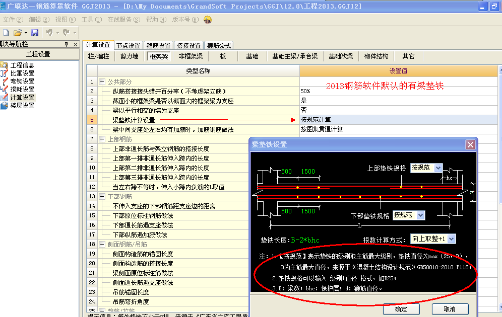Select row 下部通长筋遇支座做法

(173, 225)
